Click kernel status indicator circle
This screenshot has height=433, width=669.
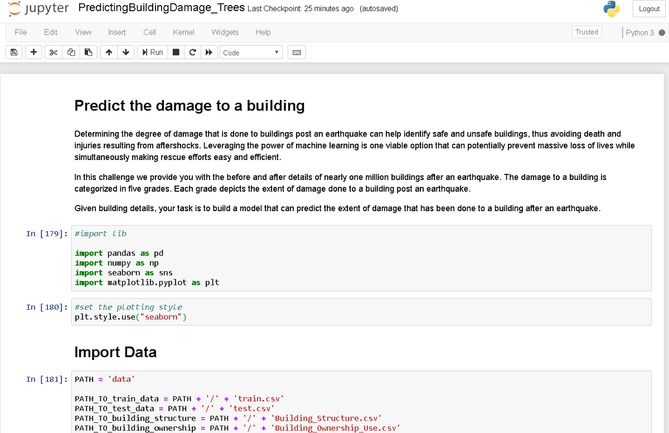662,32
